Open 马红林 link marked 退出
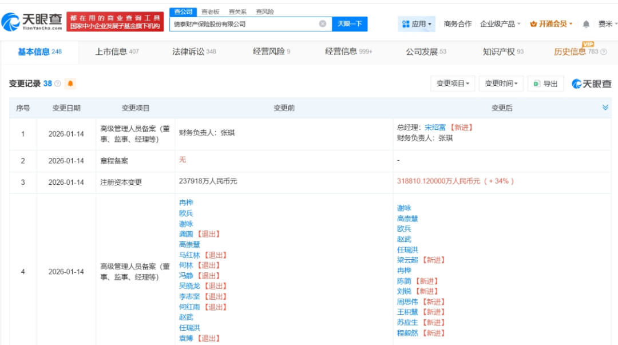Image resolution: width=618 pixels, height=345 pixels. point(189,255)
